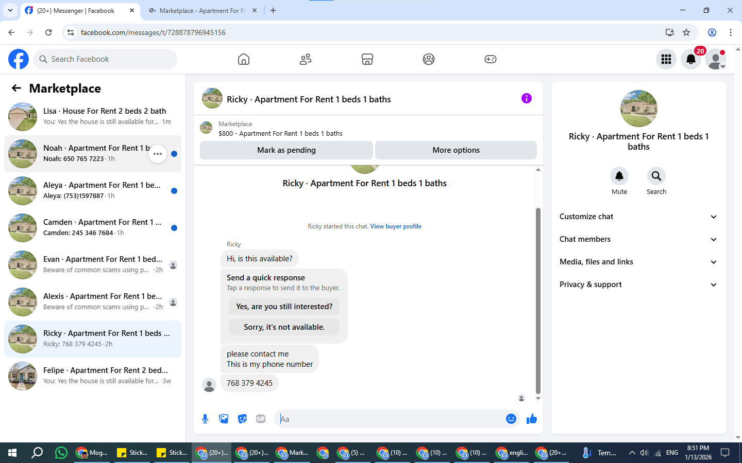This screenshot has width=742, height=463.
Task: Send 'Sorry, it's not available.' response
Action: point(284,327)
